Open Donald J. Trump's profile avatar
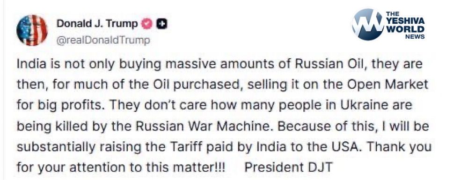 32,30
